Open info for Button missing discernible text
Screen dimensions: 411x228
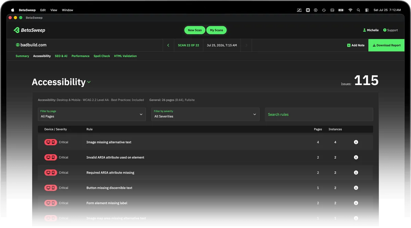coord(356,188)
